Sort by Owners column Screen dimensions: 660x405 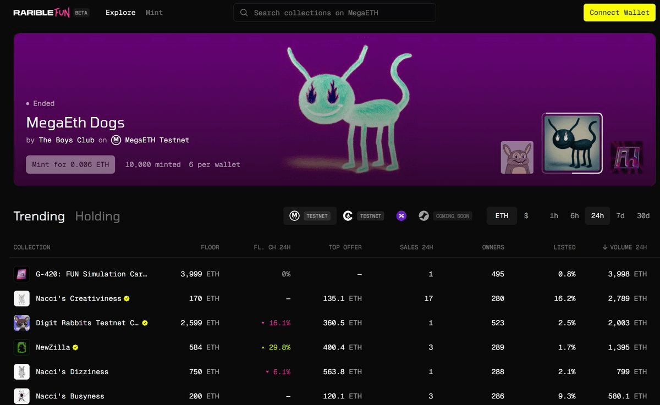493,247
